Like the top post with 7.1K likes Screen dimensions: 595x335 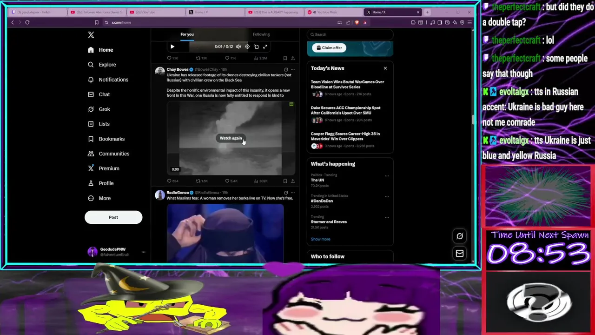pyautogui.click(x=231, y=58)
